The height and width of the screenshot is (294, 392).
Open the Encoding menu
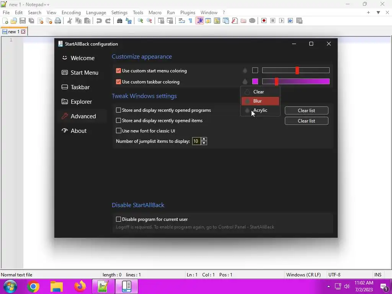71,13
